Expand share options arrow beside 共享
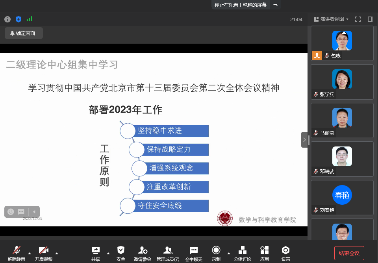378x263 pixels. (108, 254)
